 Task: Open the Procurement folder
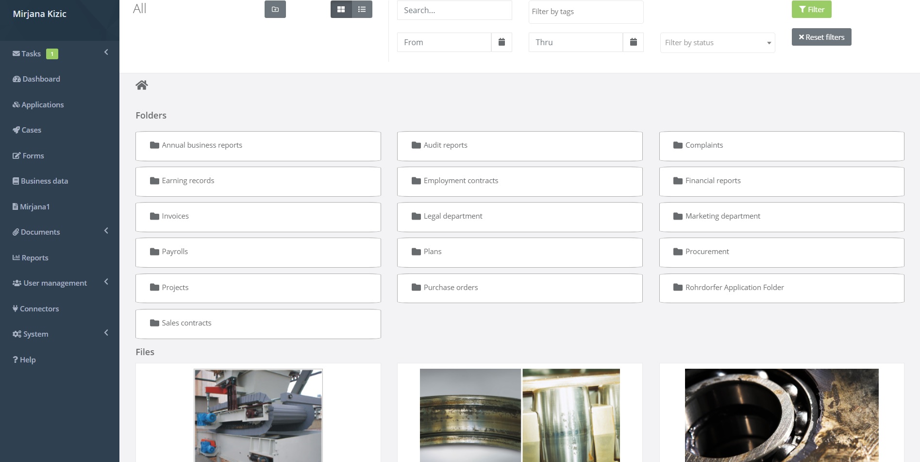tap(782, 253)
